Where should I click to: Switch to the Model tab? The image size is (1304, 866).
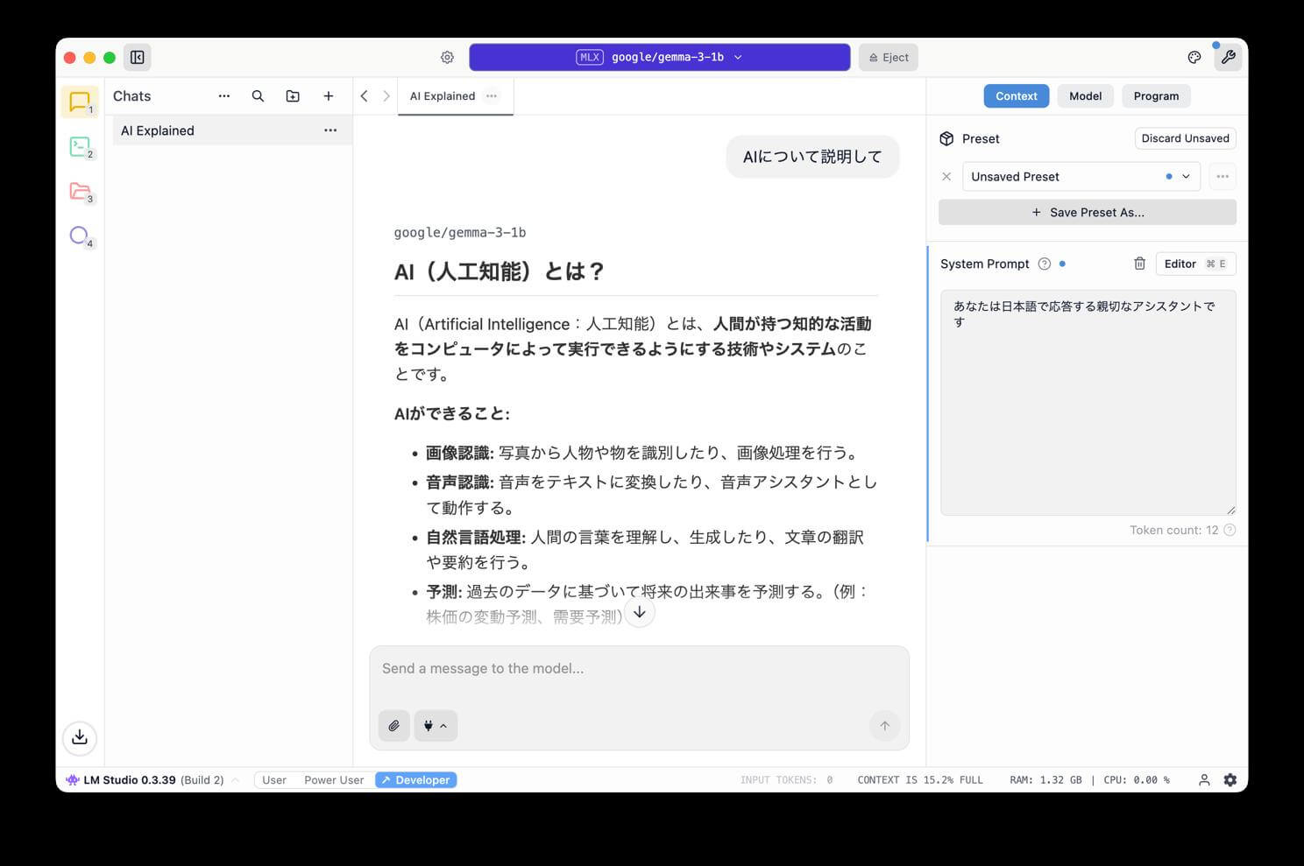point(1085,96)
